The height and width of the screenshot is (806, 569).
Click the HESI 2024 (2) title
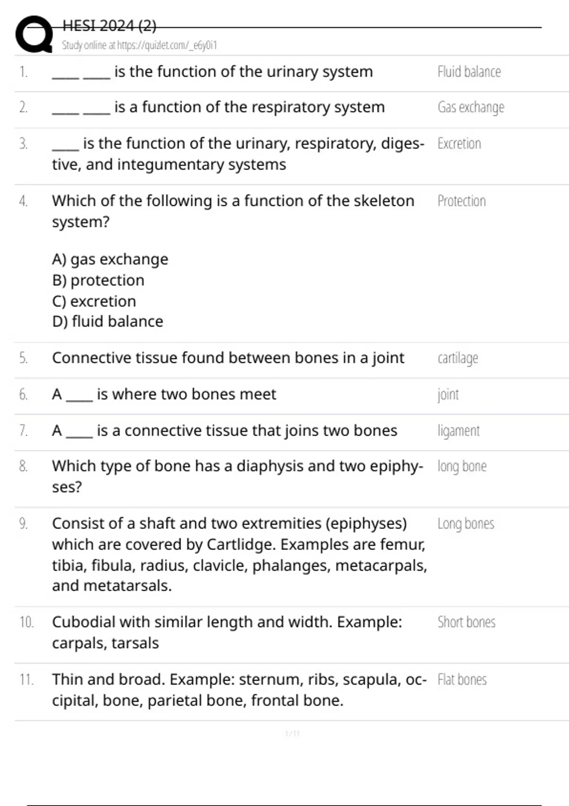109,26
